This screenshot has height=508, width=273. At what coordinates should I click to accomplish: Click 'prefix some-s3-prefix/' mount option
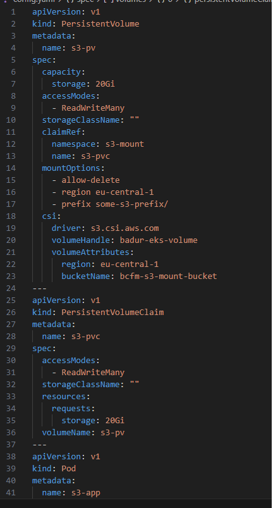click(115, 204)
